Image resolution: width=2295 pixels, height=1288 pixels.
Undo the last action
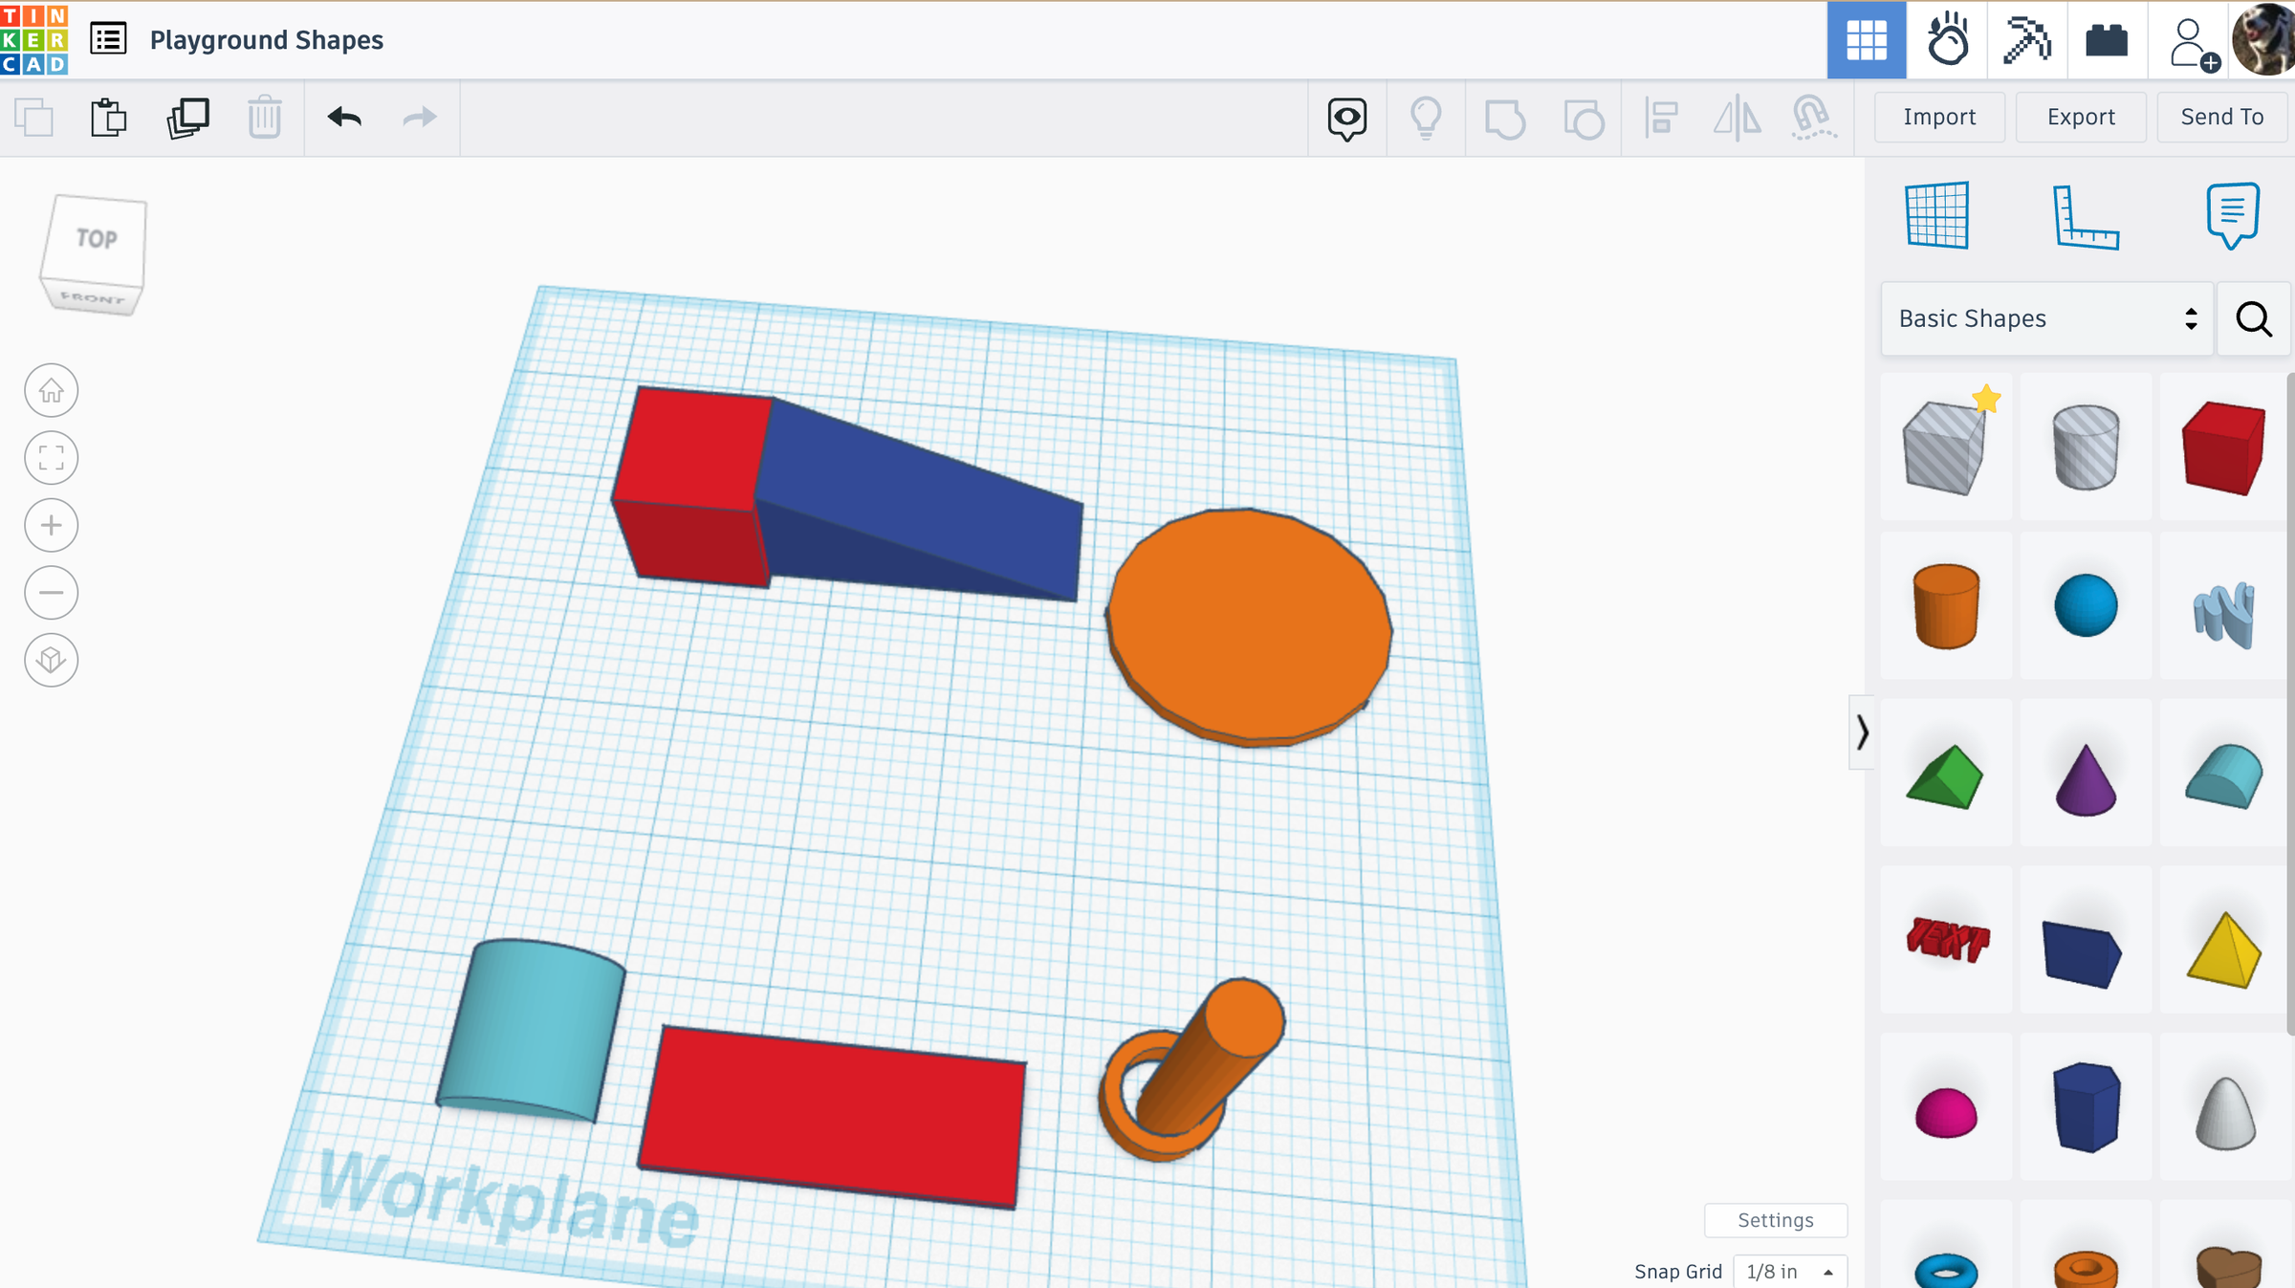(344, 117)
